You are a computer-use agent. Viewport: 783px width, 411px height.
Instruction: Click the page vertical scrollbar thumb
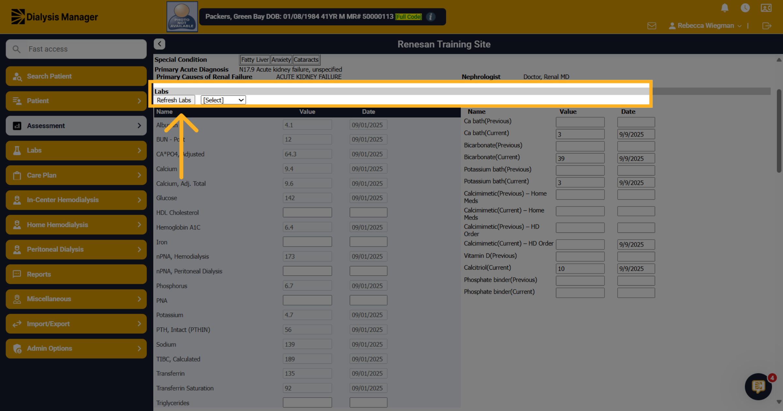coord(779,131)
